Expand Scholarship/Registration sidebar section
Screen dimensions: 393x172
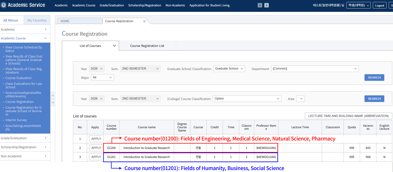coord(25,147)
